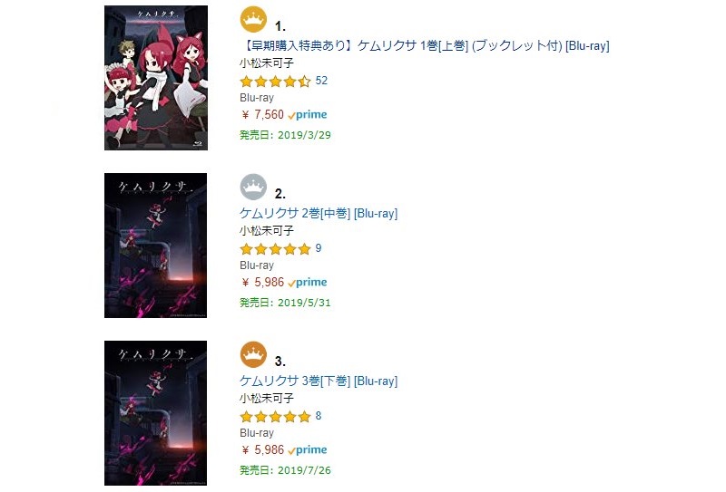Open the ケムリクサ 1巻[上巻] Blu-ray title link
Image resolution: width=726 pixels, height=492 pixels.
click(x=424, y=45)
